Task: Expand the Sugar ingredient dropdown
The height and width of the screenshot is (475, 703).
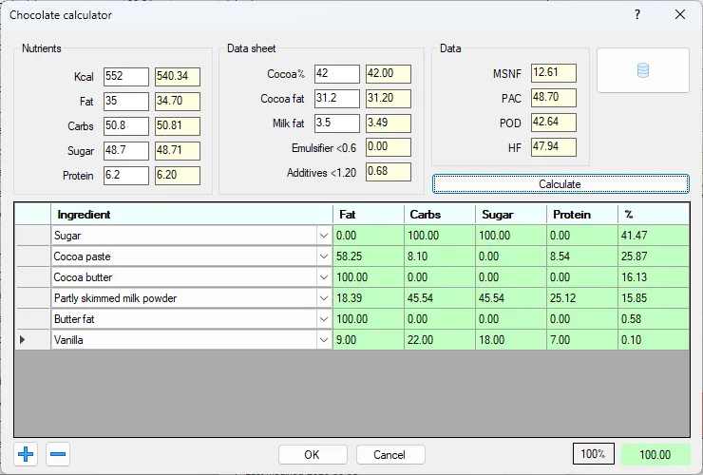Action: [324, 236]
